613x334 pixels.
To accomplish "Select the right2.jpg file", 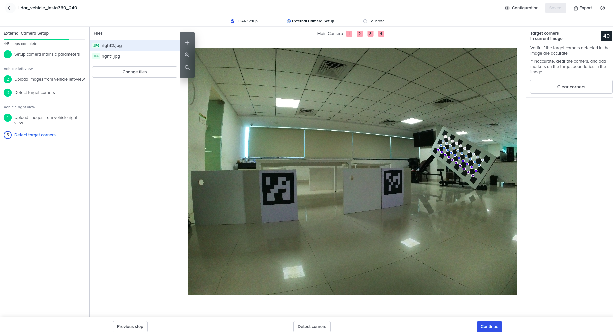I will coord(112,46).
